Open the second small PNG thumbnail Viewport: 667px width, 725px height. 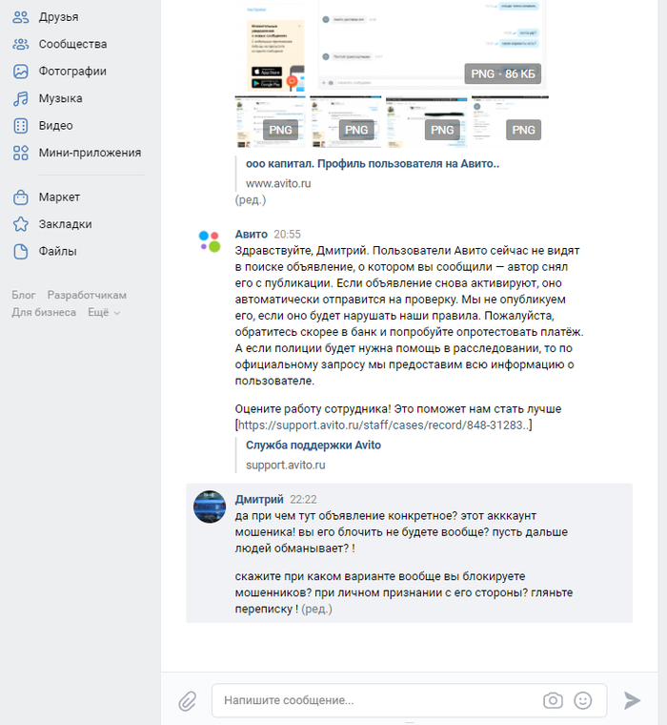pyautogui.click(x=346, y=122)
